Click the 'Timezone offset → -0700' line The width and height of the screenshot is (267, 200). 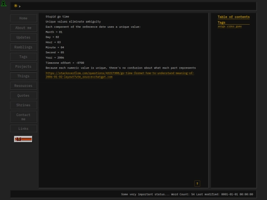65,63
